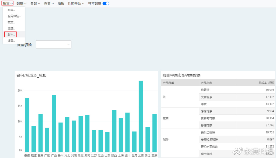Image resolution: width=276 pixels, height=158 pixels.
Task: Choose the 主题 option
Action: pos(11,28)
